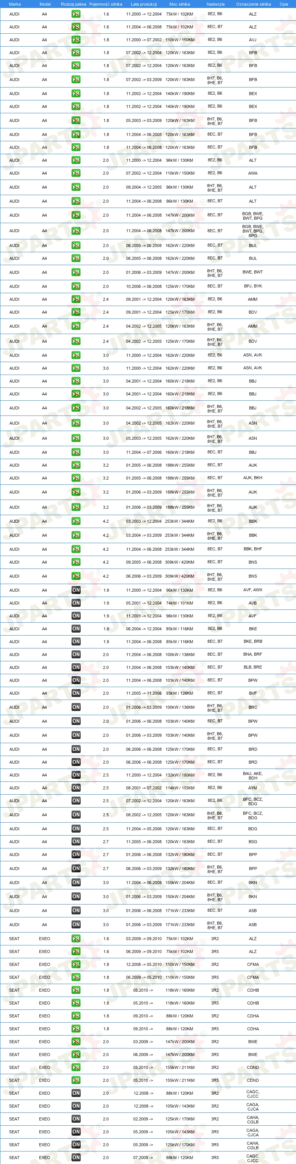Viewport: 296px width, 1164px height.
Task: Select the 'BBK, BHF' engine code cell
Action: 253,549
